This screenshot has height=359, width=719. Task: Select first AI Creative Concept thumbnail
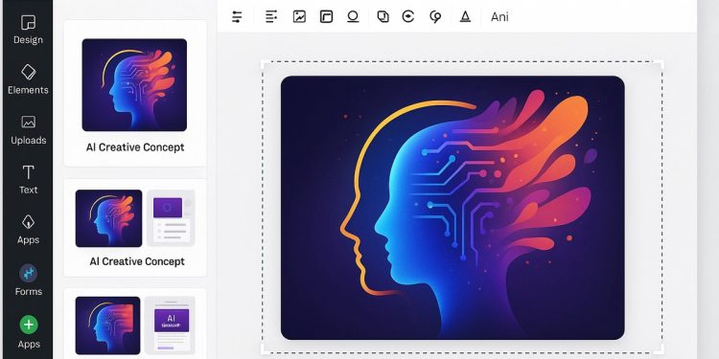coord(134,84)
